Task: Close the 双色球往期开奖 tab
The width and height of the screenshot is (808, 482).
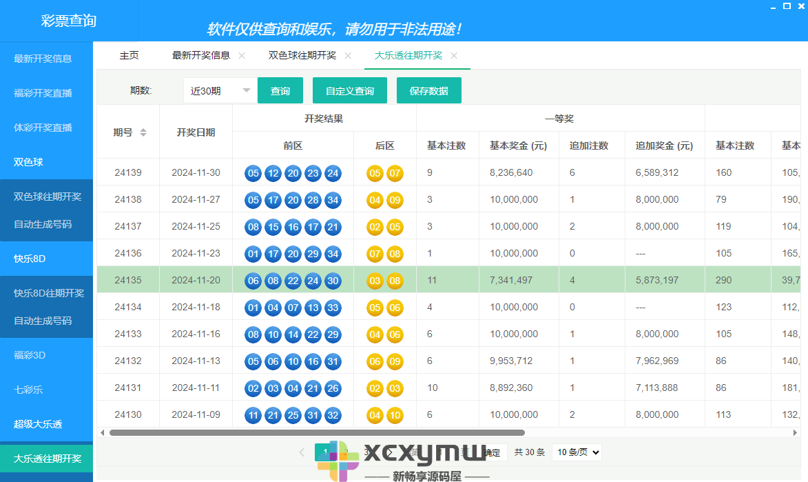Action: 348,56
